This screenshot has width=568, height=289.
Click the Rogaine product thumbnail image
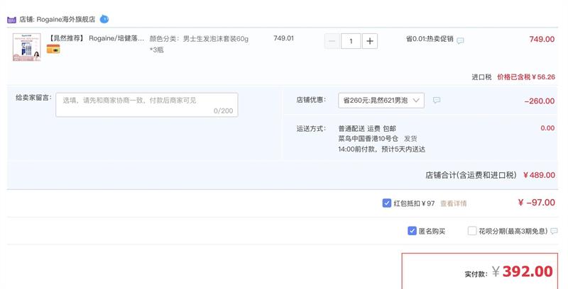point(26,46)
